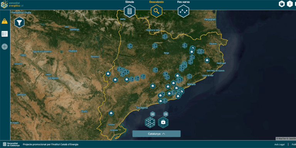Click the plus add button in sidebar
296x148 pixels.
[x=5, y=46]
